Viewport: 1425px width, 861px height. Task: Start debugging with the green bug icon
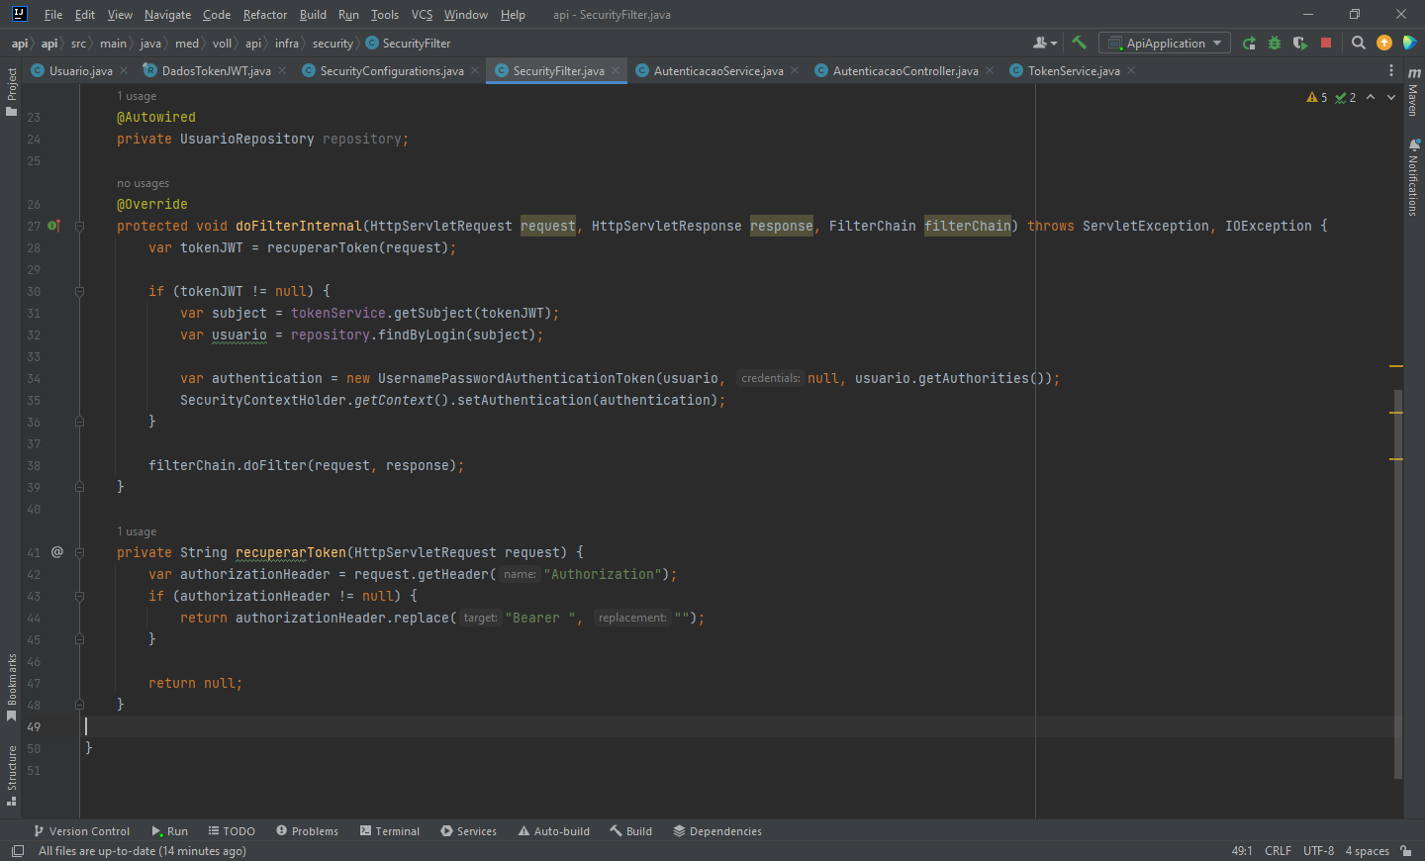[1275, 43]
